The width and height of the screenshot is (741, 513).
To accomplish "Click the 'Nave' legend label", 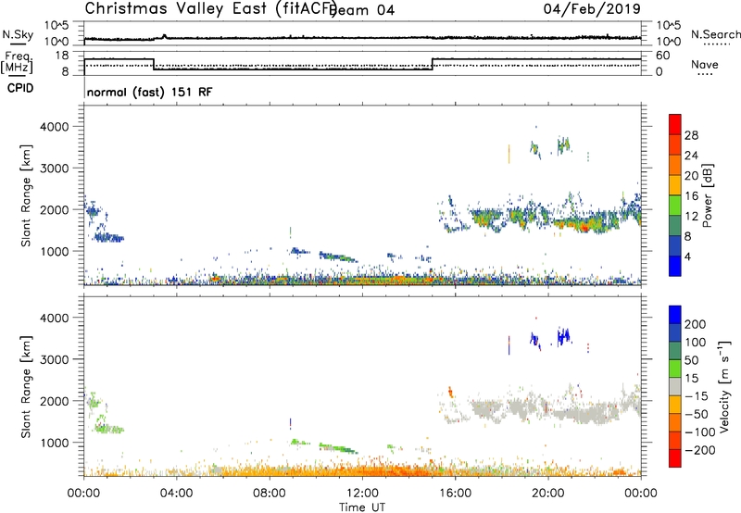I will (705, 65).
